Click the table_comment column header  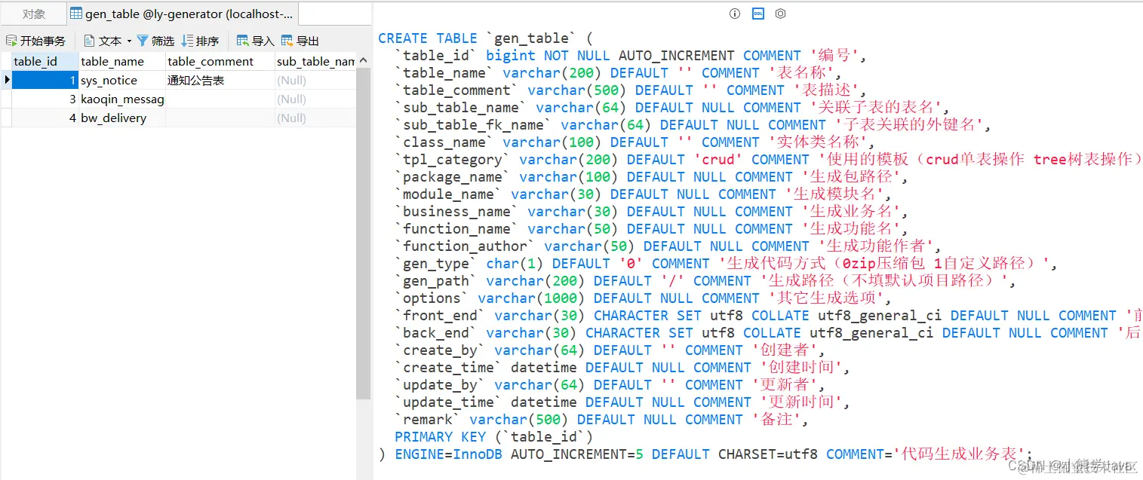(220, 61)
